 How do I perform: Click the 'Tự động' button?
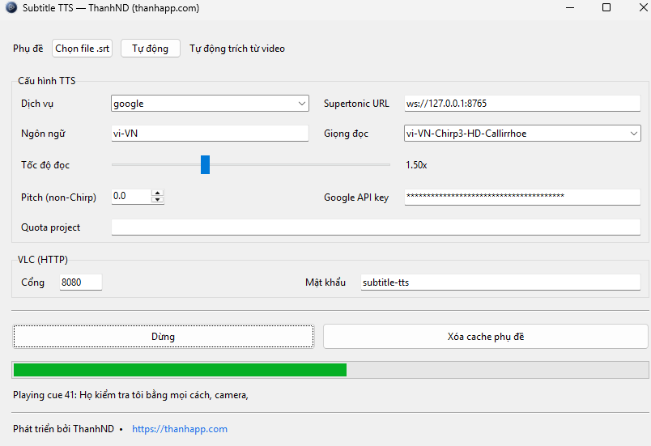[x=151, y=49]
